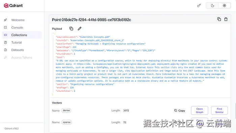Edit the payload with pencil icon
Screen dimensions: 236x133
pos(80,29)
